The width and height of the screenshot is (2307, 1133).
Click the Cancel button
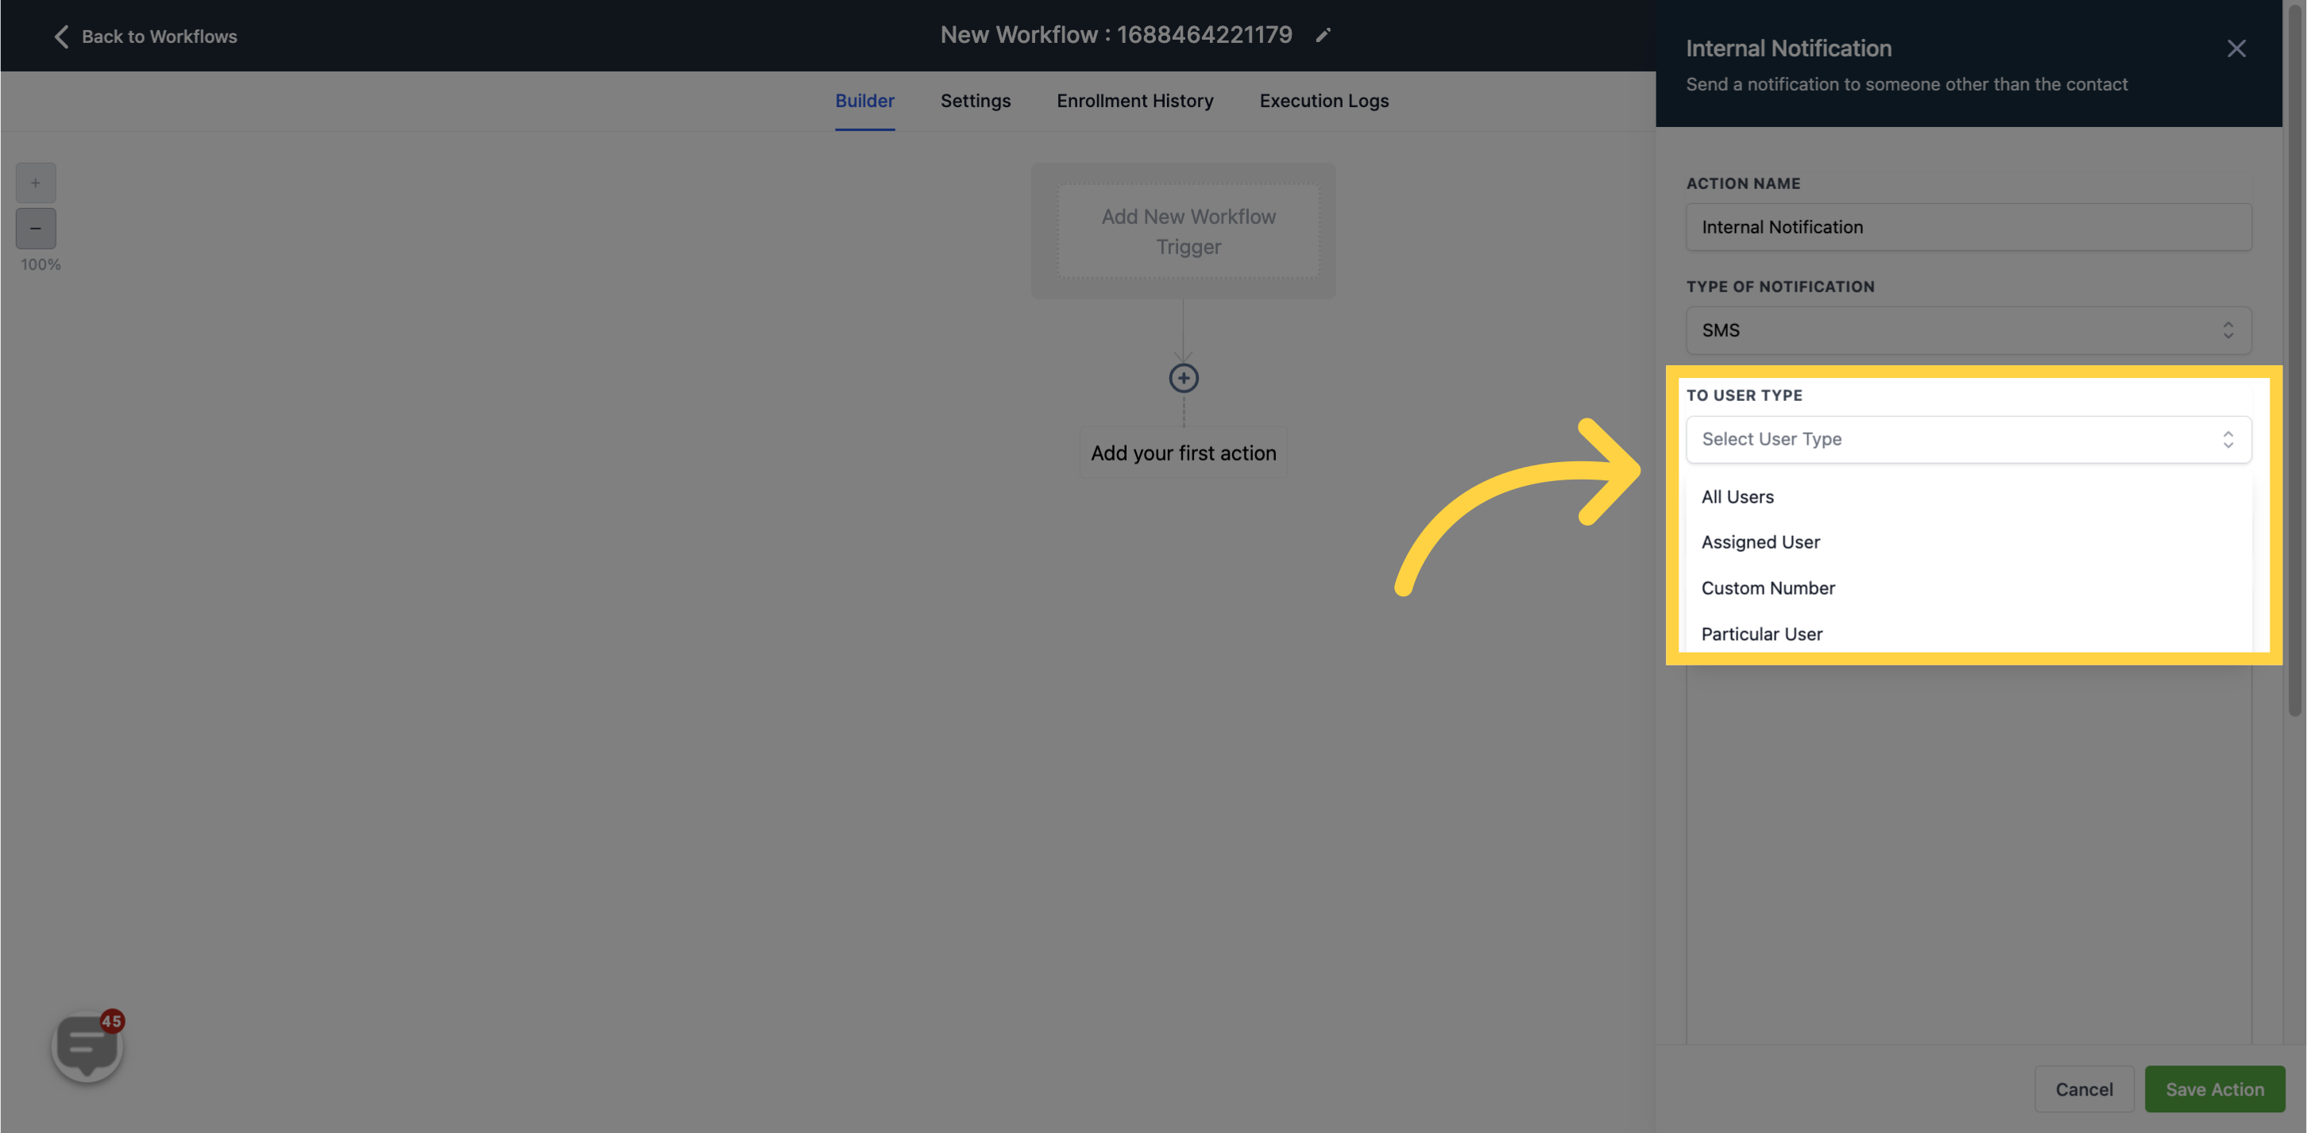(2084, 1089)
